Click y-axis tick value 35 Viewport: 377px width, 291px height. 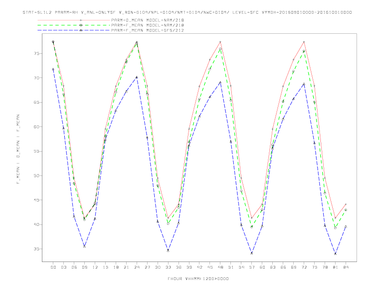[37, 249]
